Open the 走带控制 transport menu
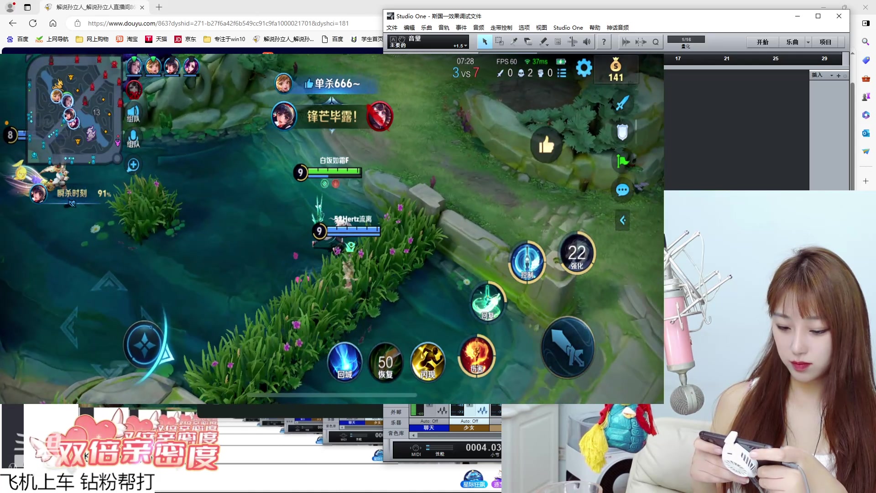The width and height of the screenshot is (876, 493). (x=501, y=27)
